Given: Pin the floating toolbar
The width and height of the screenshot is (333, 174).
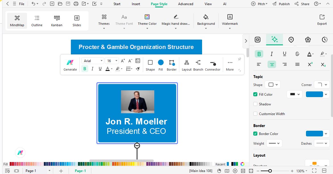Looking at the screenshot, I should [x=240, y=59].
